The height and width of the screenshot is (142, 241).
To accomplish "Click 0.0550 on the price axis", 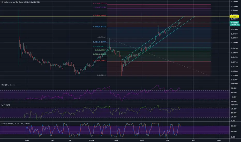I will pos(234,53).
